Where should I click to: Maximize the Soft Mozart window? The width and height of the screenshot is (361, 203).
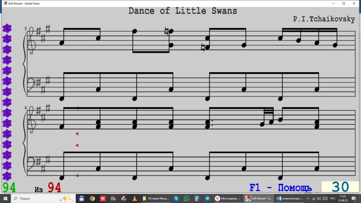pyautogui.click(x=344, y=4)
